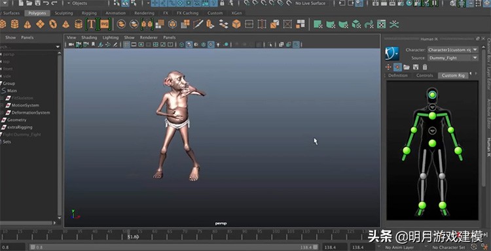Click the orange cube shelf icon

[x=236, y=24]
